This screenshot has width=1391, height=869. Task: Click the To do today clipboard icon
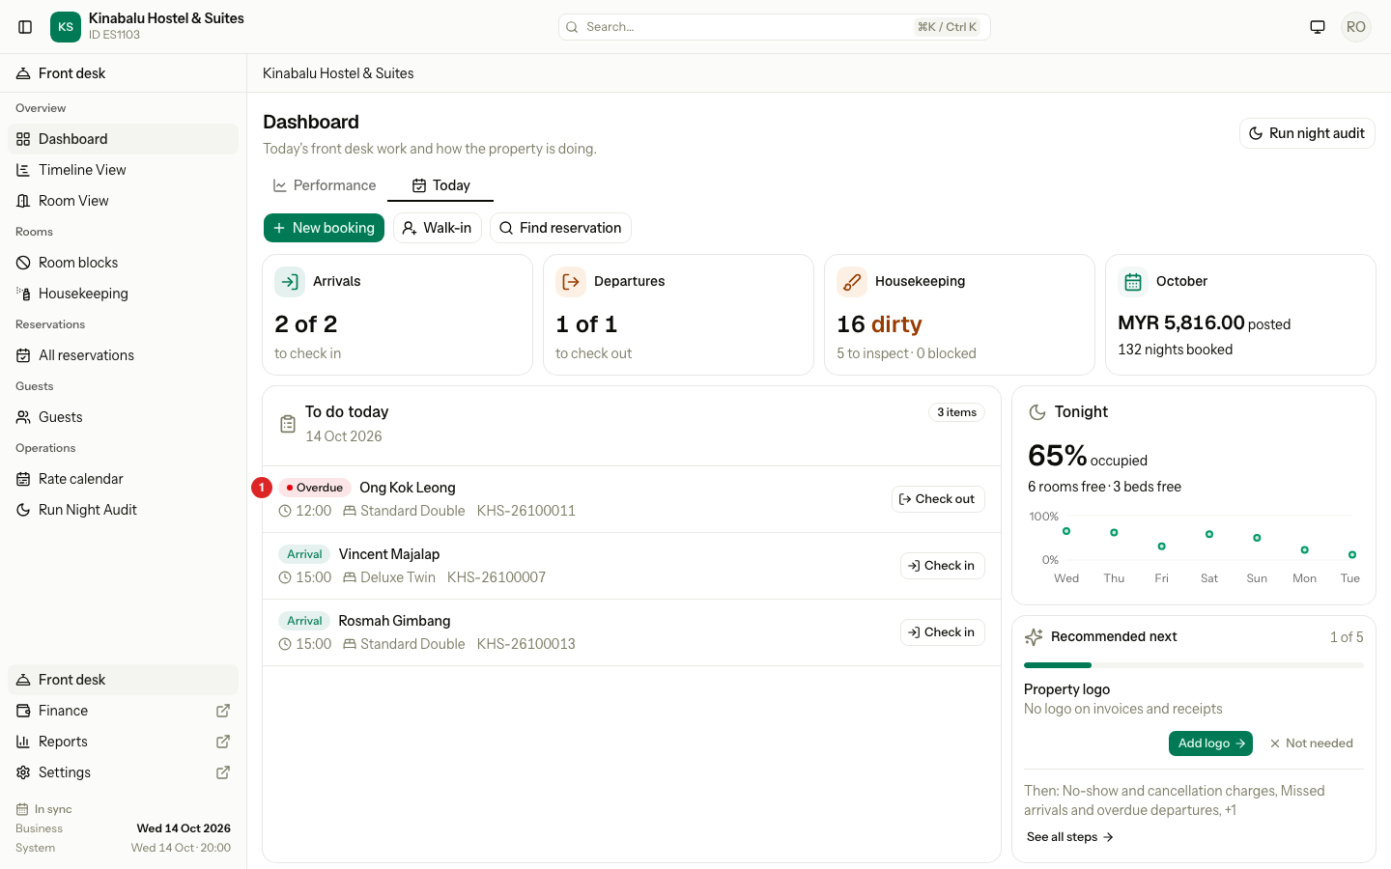click(288, 424)
